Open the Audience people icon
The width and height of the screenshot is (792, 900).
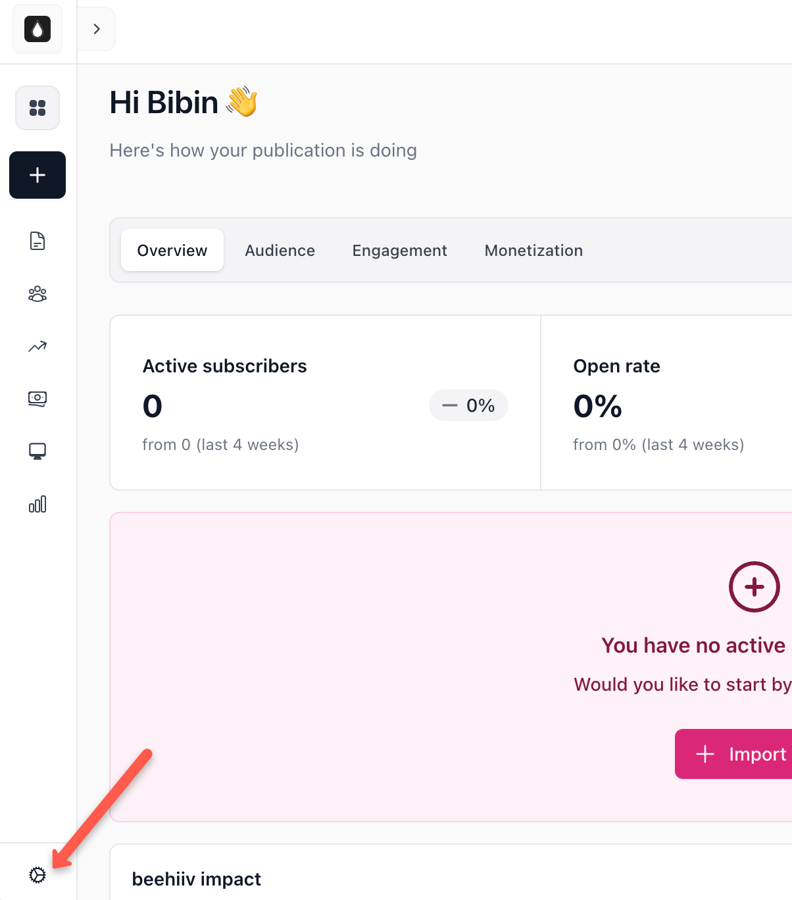click(x=37, y=293)
